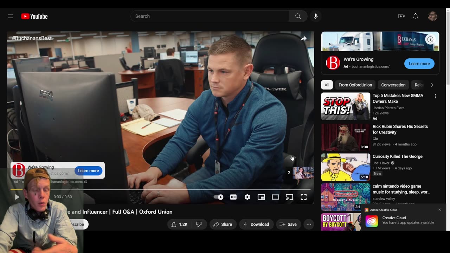Screen dimensions: 450x253
Task: Click the search magnifier button
Action: click(298, 16)
